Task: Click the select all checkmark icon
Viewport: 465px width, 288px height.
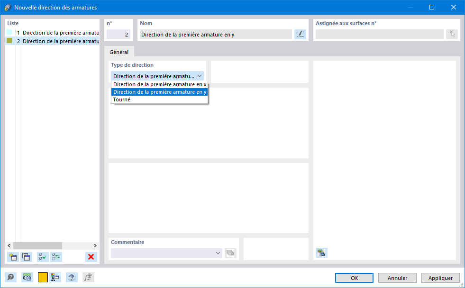Action: (x=43, y=257)
